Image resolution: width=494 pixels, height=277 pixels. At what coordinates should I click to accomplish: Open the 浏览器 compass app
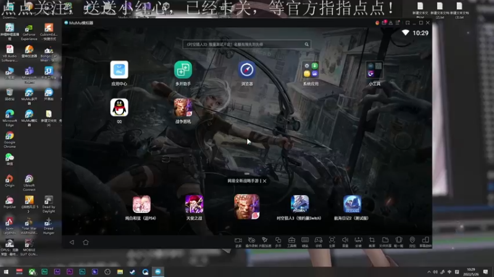[246, 70]
